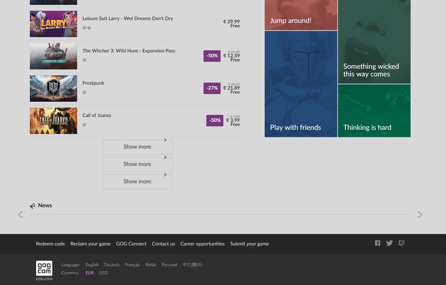
Task: Switch language to Polski
Action: [x=151, y=265]
